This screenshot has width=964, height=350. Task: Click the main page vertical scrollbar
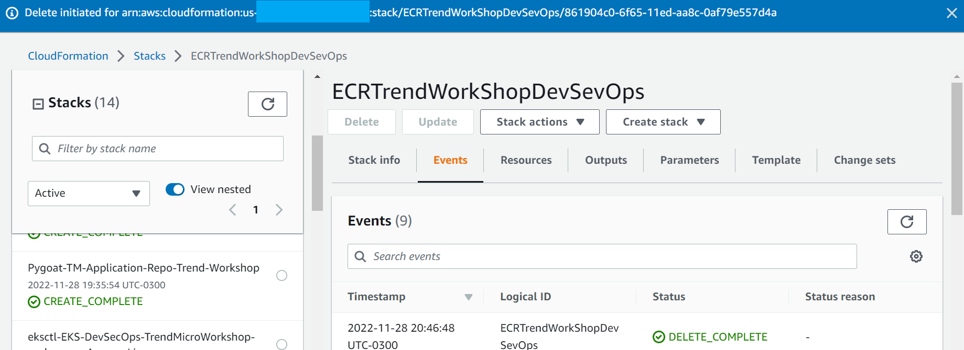tap(957, 149)
